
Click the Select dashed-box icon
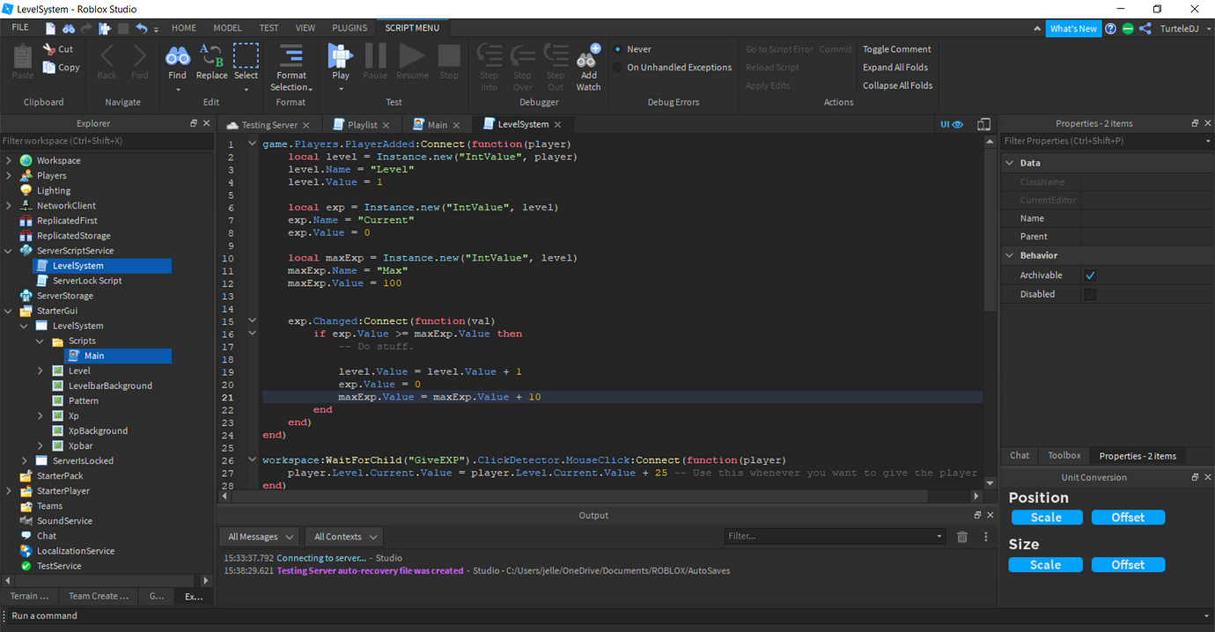click(x=246, y=55)
